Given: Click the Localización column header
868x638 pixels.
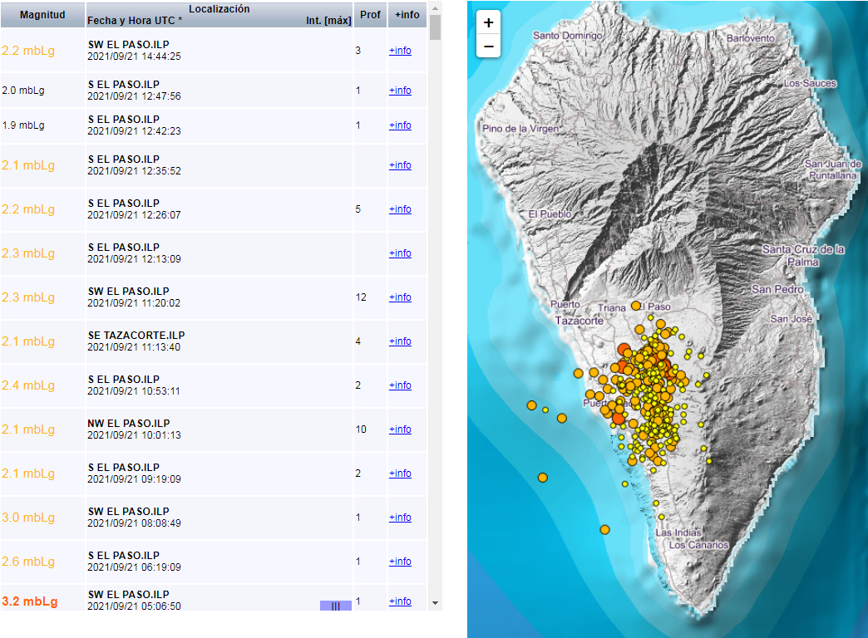Looking at the screenshot, I should click(x=219, y=9).
